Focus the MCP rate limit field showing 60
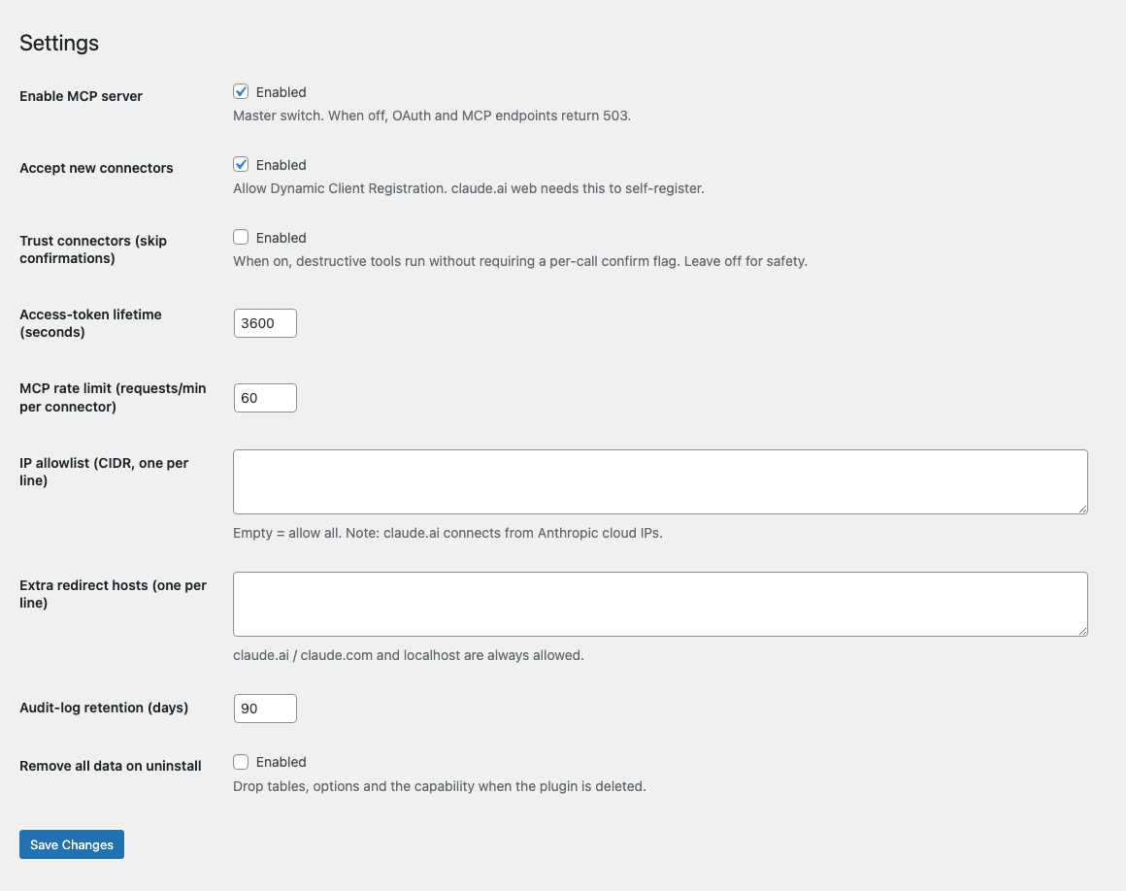Image resolution: width=1126 pixels, height=891 pixels. [x=265, y=398]
